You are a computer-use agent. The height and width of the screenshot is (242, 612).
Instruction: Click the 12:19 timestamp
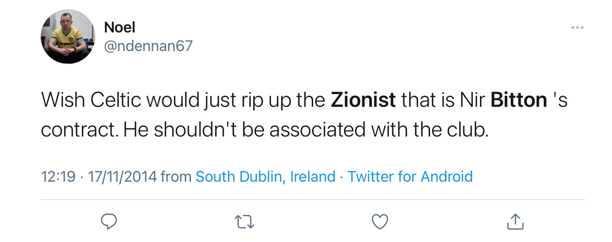coord(58,176)
